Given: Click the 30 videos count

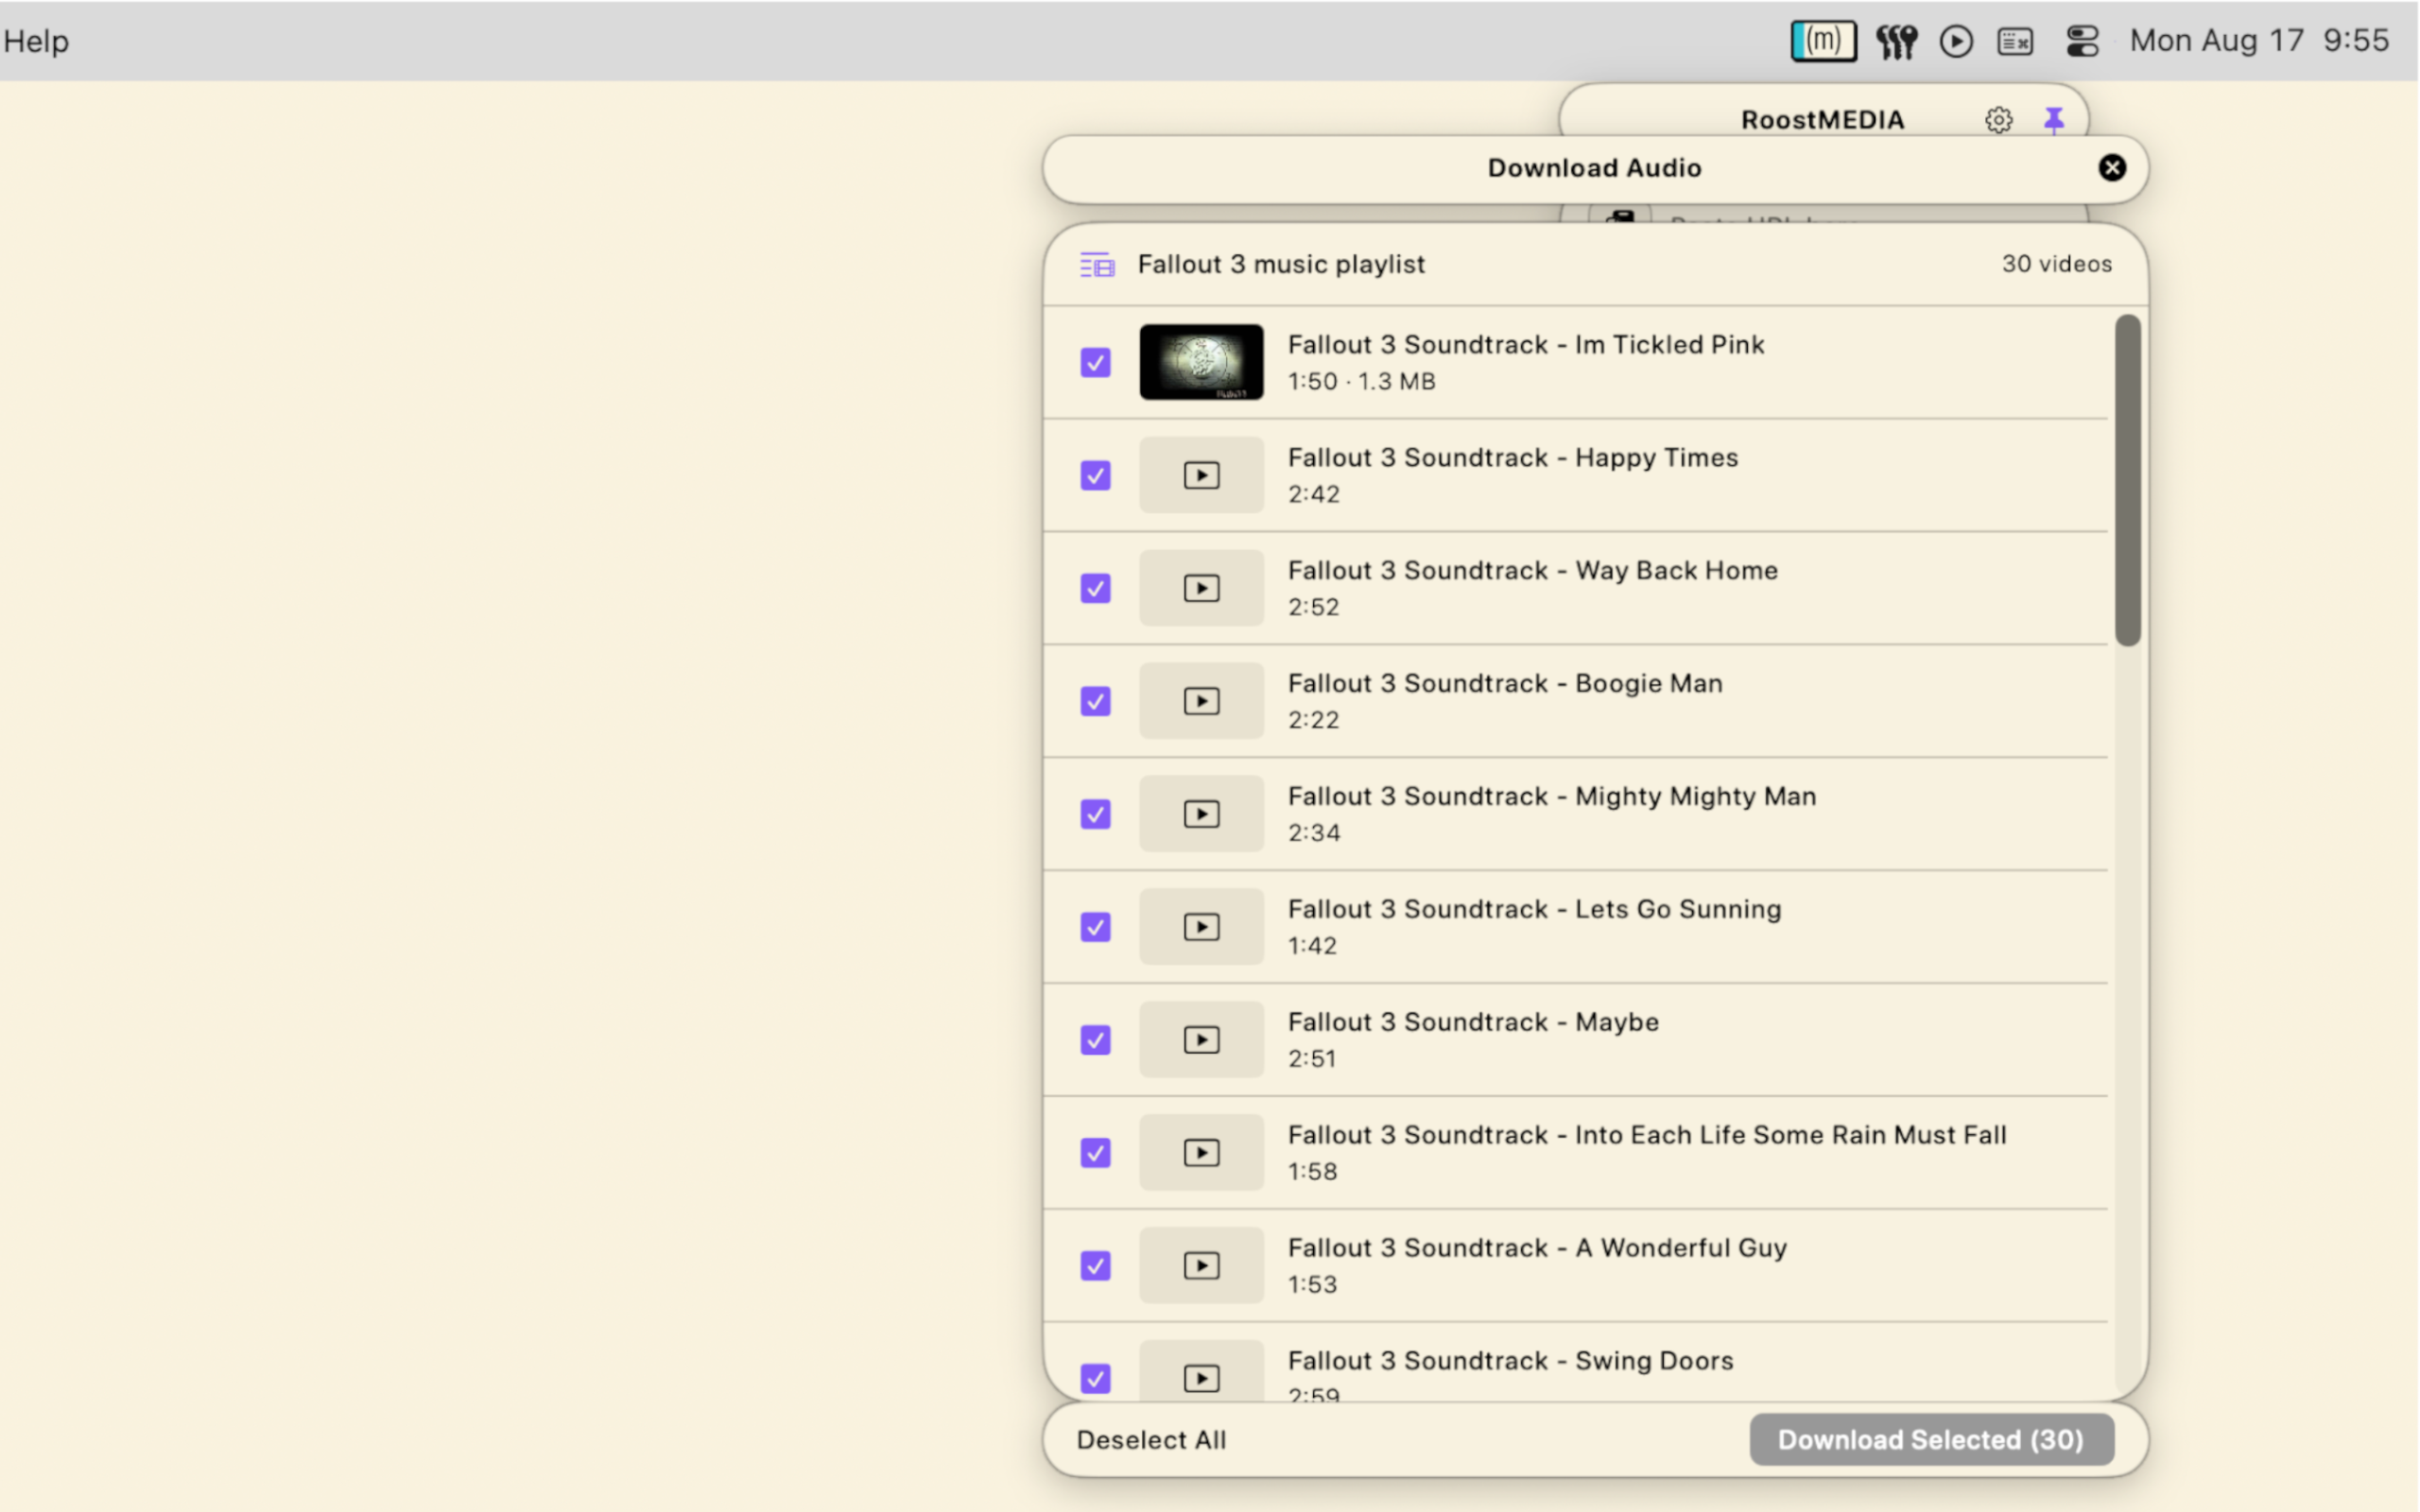Looking at the screenshot, I should [2056, 264].
